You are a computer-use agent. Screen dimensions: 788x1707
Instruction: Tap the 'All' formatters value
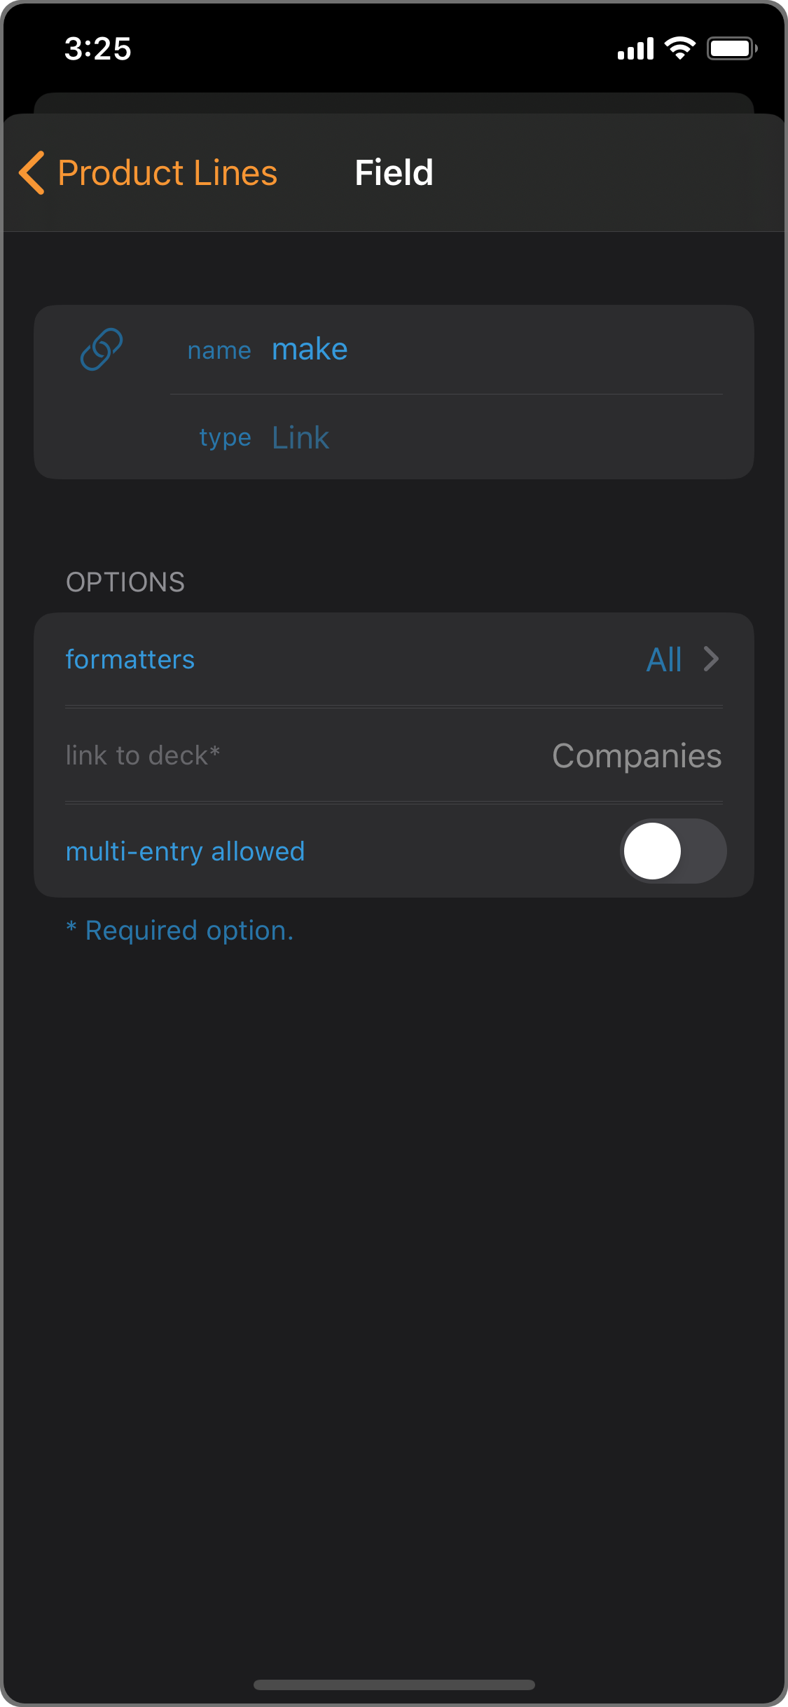(664, 659)
